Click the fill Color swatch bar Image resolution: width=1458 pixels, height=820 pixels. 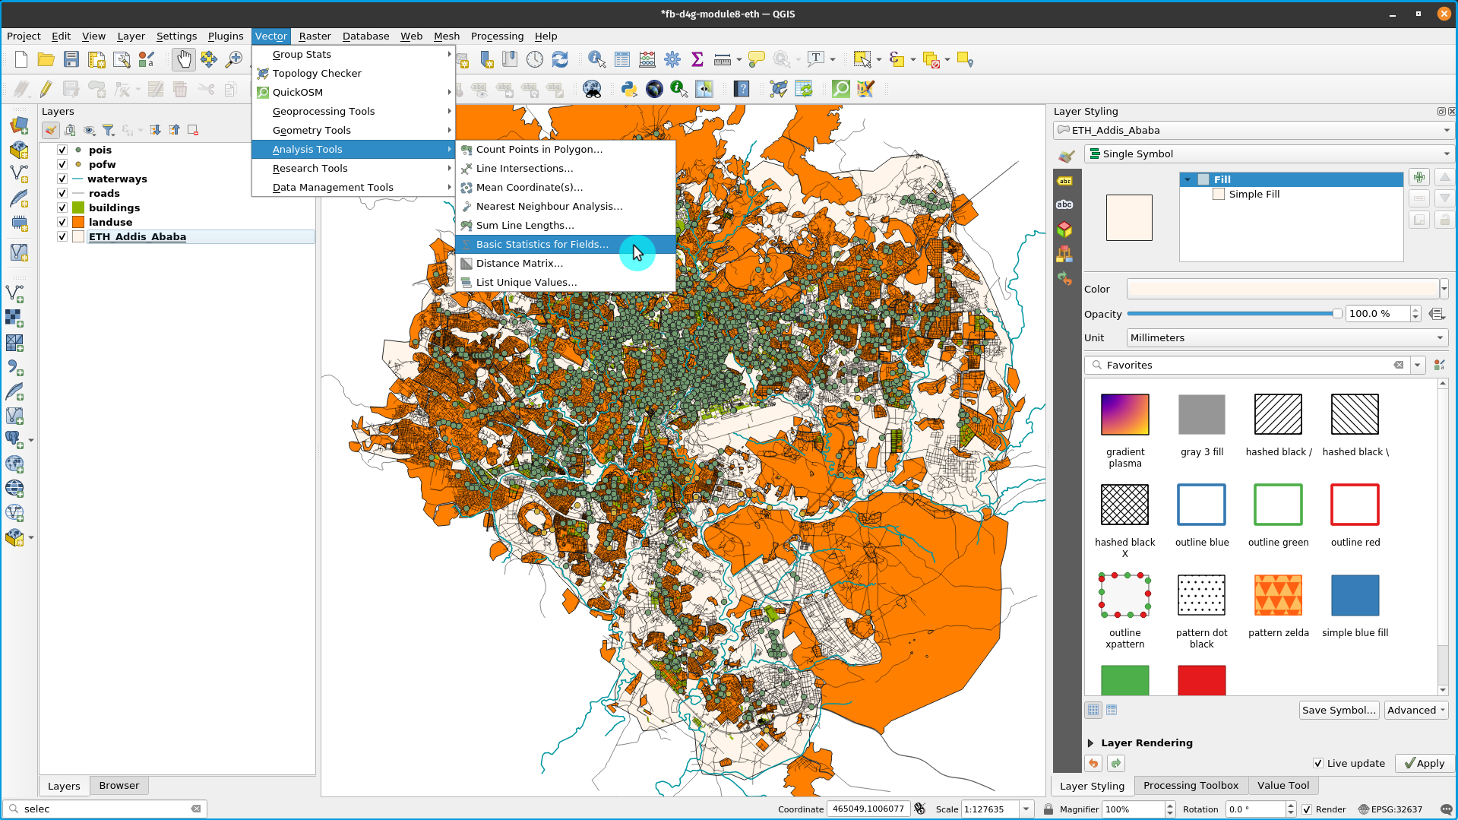tap(1282, 289)
